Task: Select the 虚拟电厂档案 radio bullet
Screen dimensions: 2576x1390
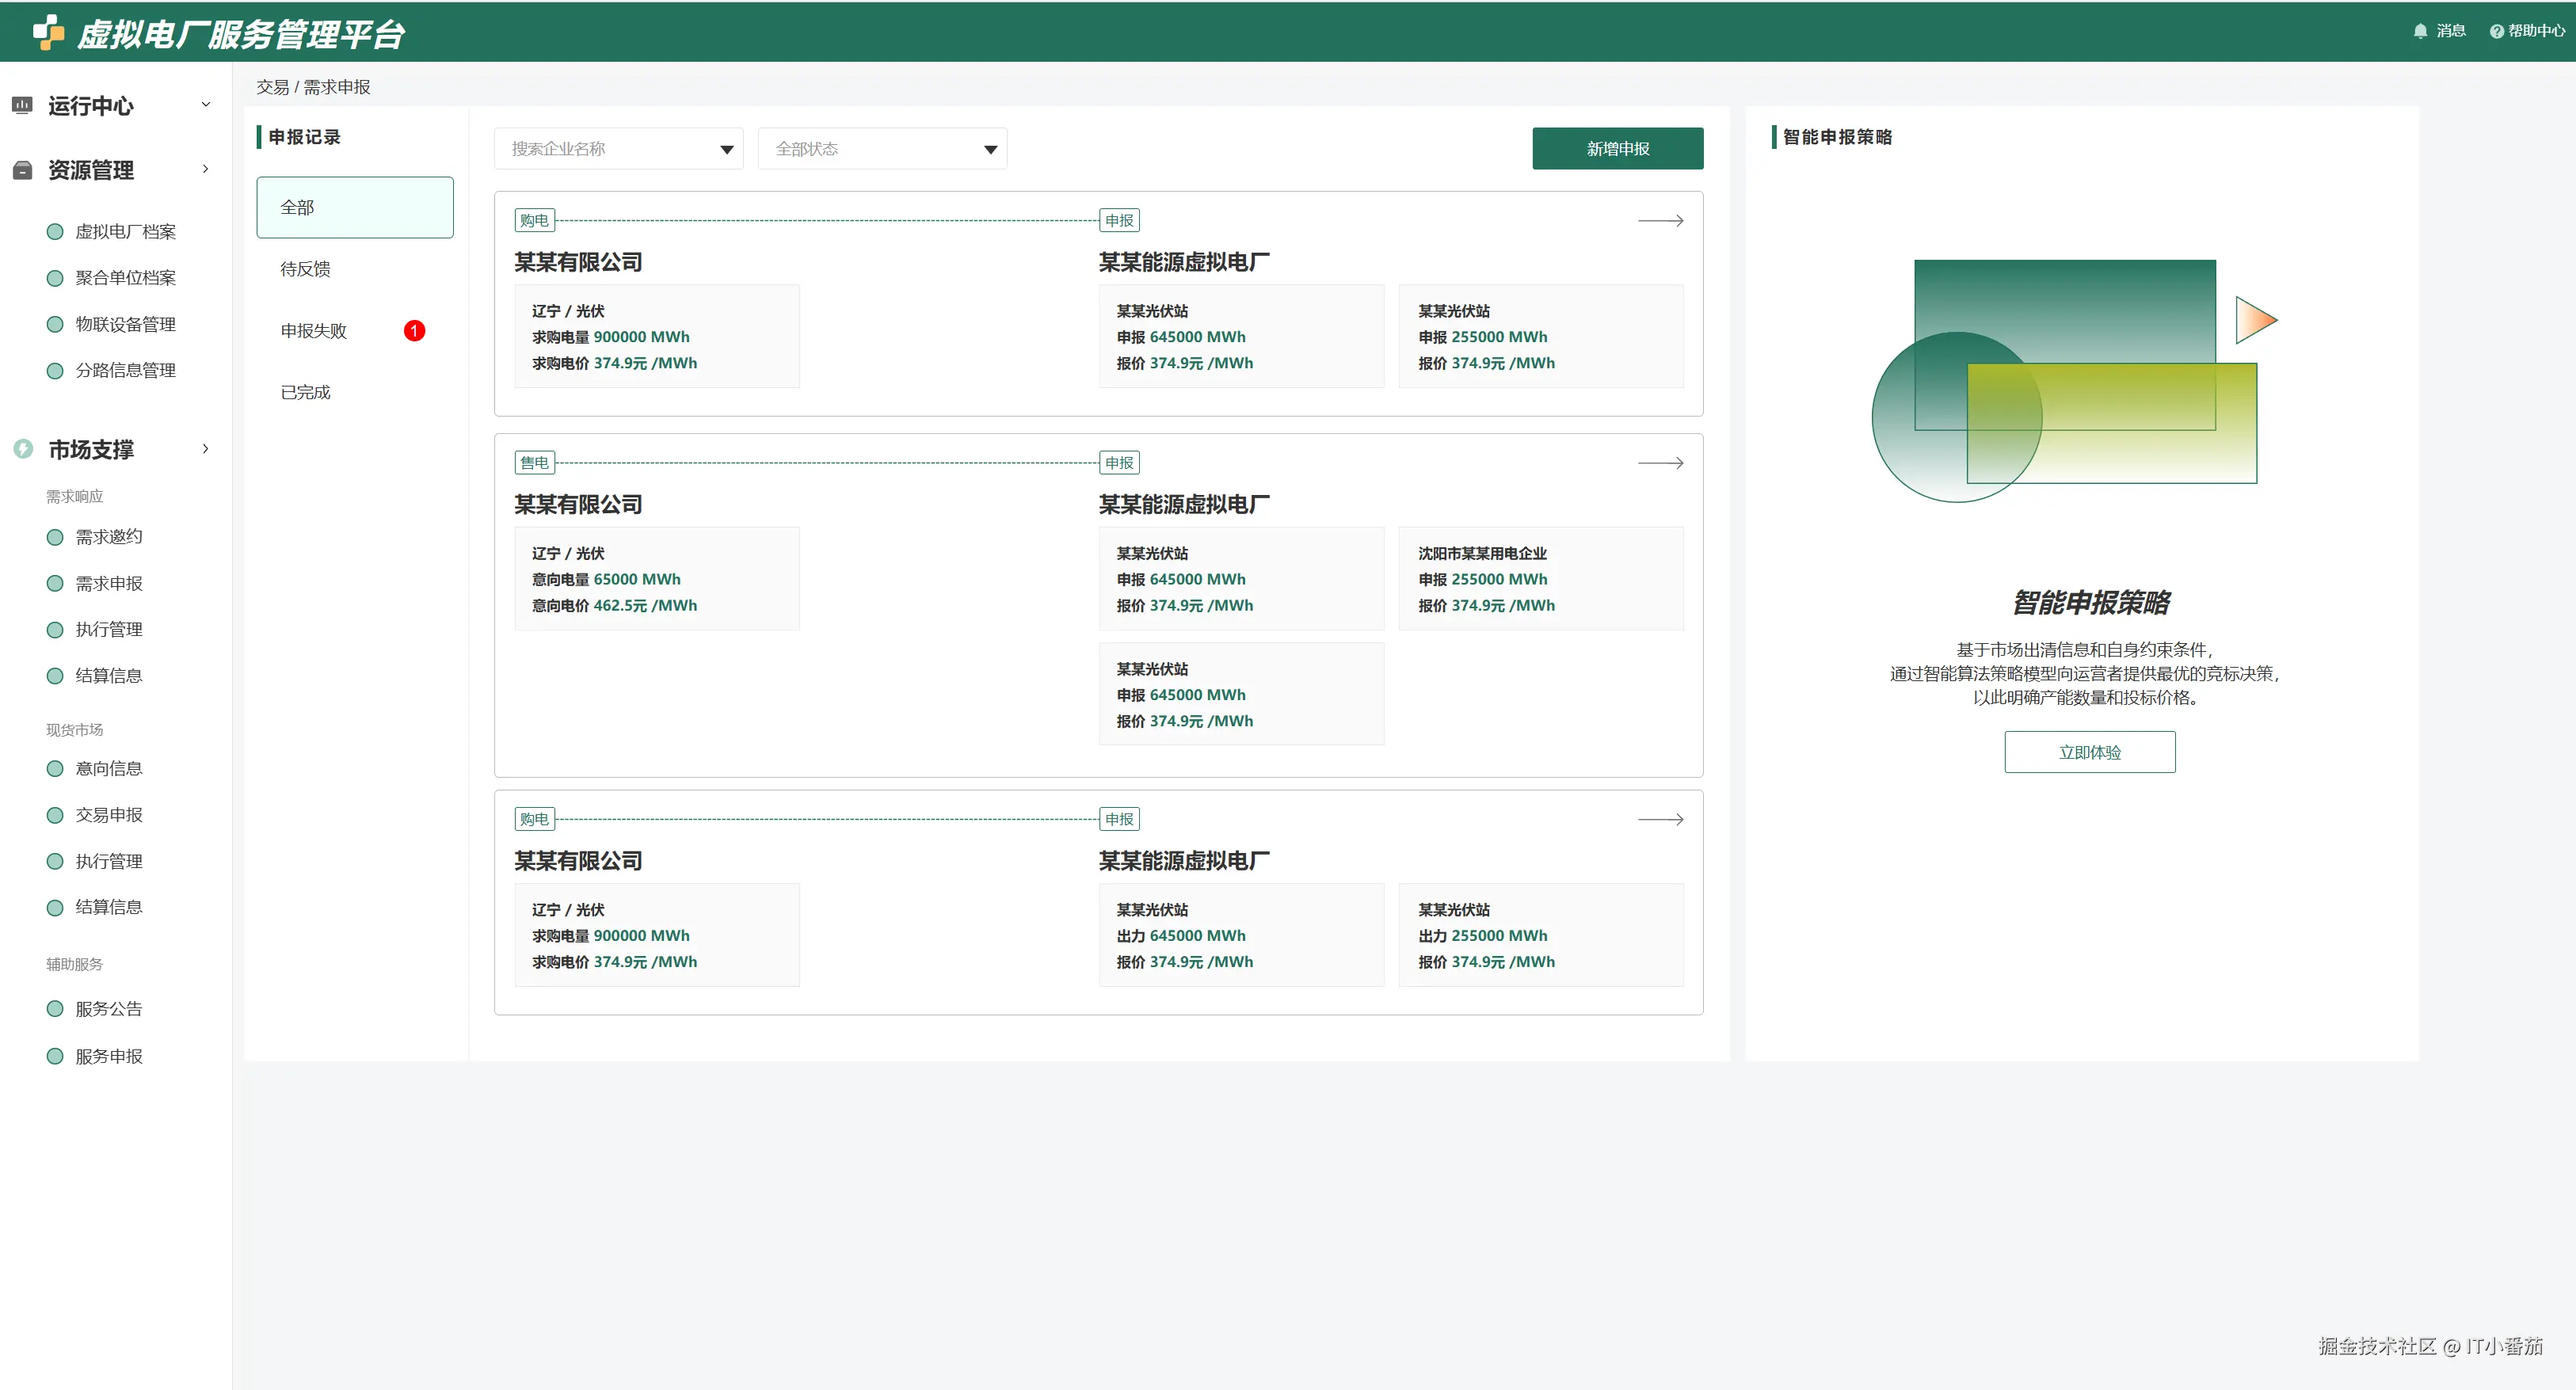Action: click(55, 232)
